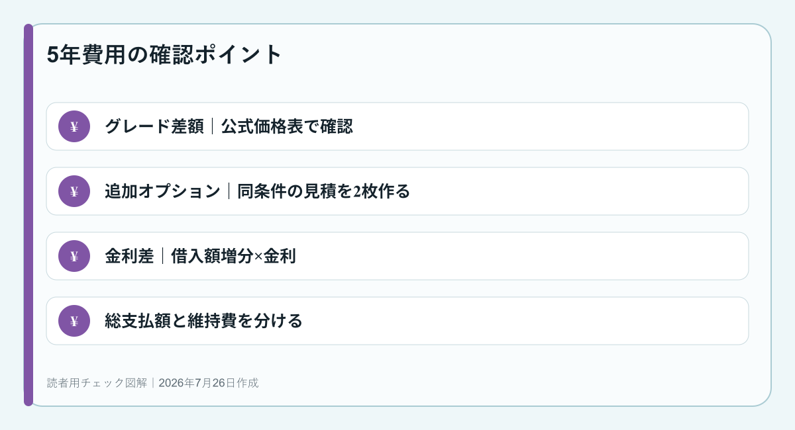Click the divider bar after 金利差
This screenshot has height=430, width=795.
[x=163, y=256]
